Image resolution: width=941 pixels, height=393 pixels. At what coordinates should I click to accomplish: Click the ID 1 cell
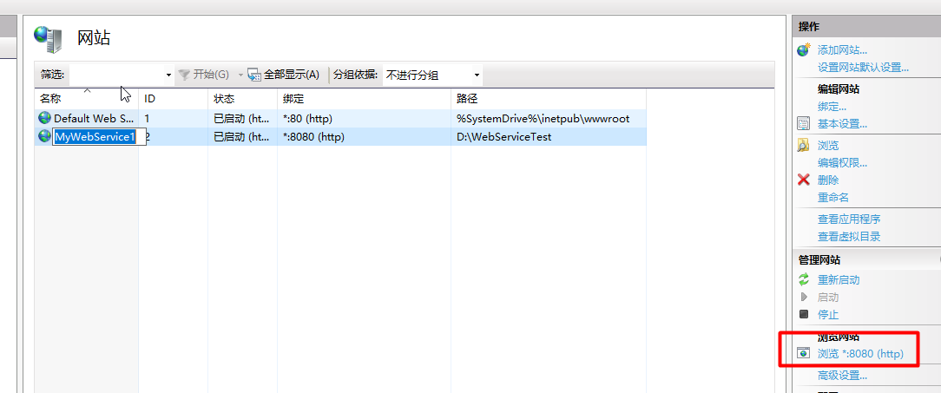[x=147, y=119]
